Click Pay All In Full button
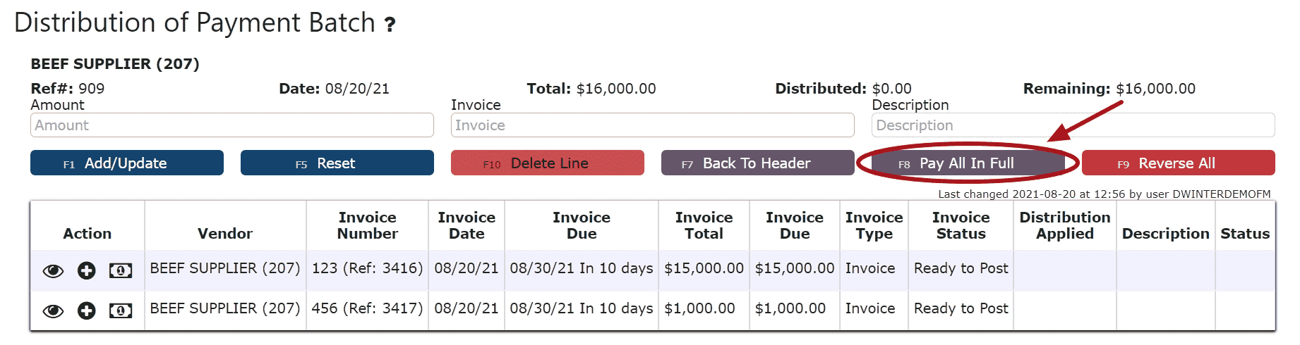Viewport: 1300px width, 345px height. [x=968, y=163]
